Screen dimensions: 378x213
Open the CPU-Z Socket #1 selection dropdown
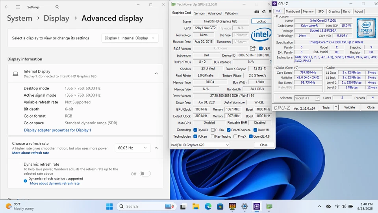(x=307, y=98)
